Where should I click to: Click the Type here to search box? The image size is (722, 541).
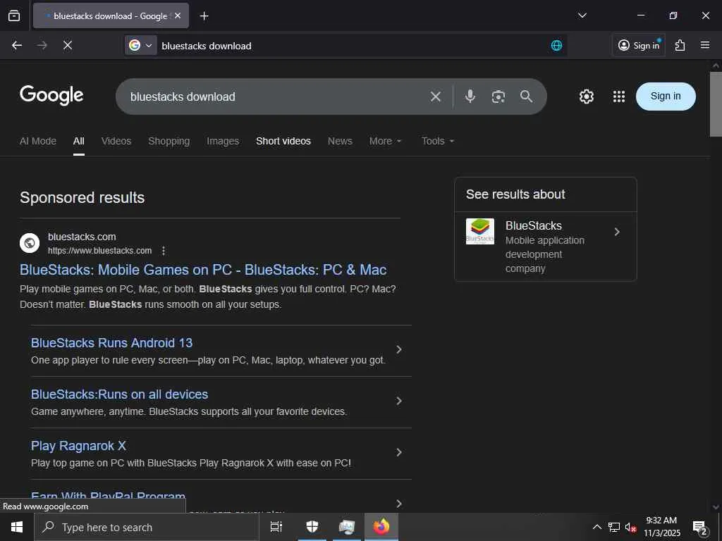point(147,527)
